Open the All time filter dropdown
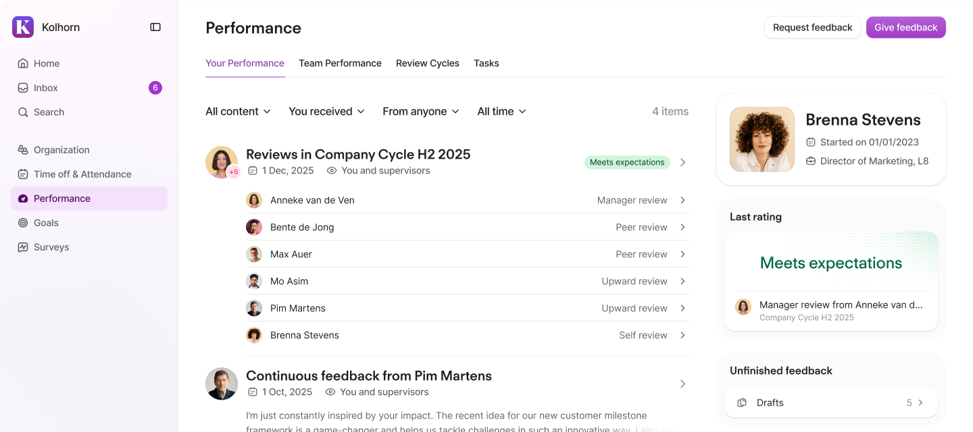 pyautogui.click(x=502, y=111)
